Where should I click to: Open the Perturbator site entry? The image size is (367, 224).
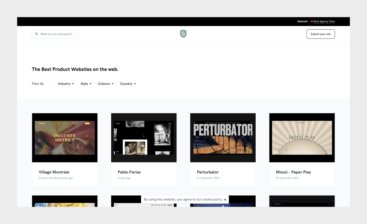[208, 172]
